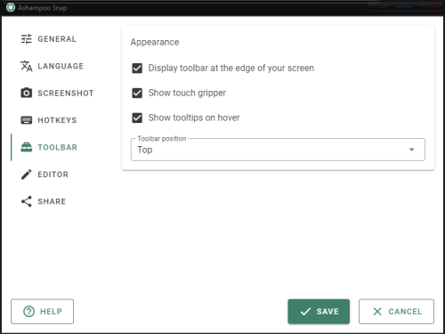The width and height of the screenshot is (445, 334).
Task: Uncheck Display toolbar at the edge of screen
Action: [x=137, y=68]
